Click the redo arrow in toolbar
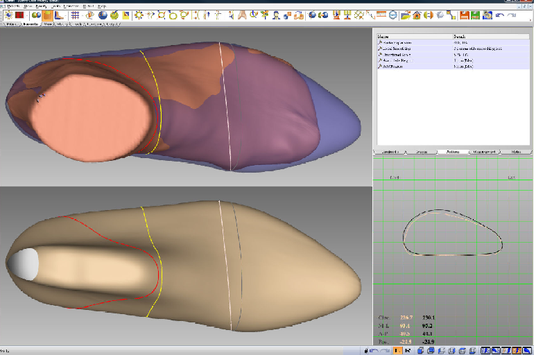The image size is (536, 355). point(512,15)
